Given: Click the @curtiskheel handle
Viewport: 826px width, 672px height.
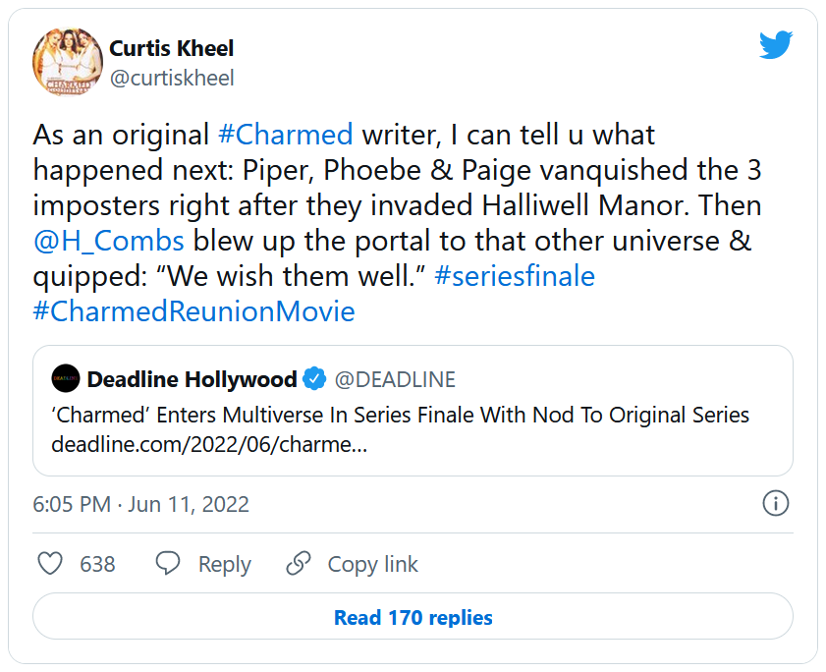Looking at the screenshot, I should pos(172,79).
